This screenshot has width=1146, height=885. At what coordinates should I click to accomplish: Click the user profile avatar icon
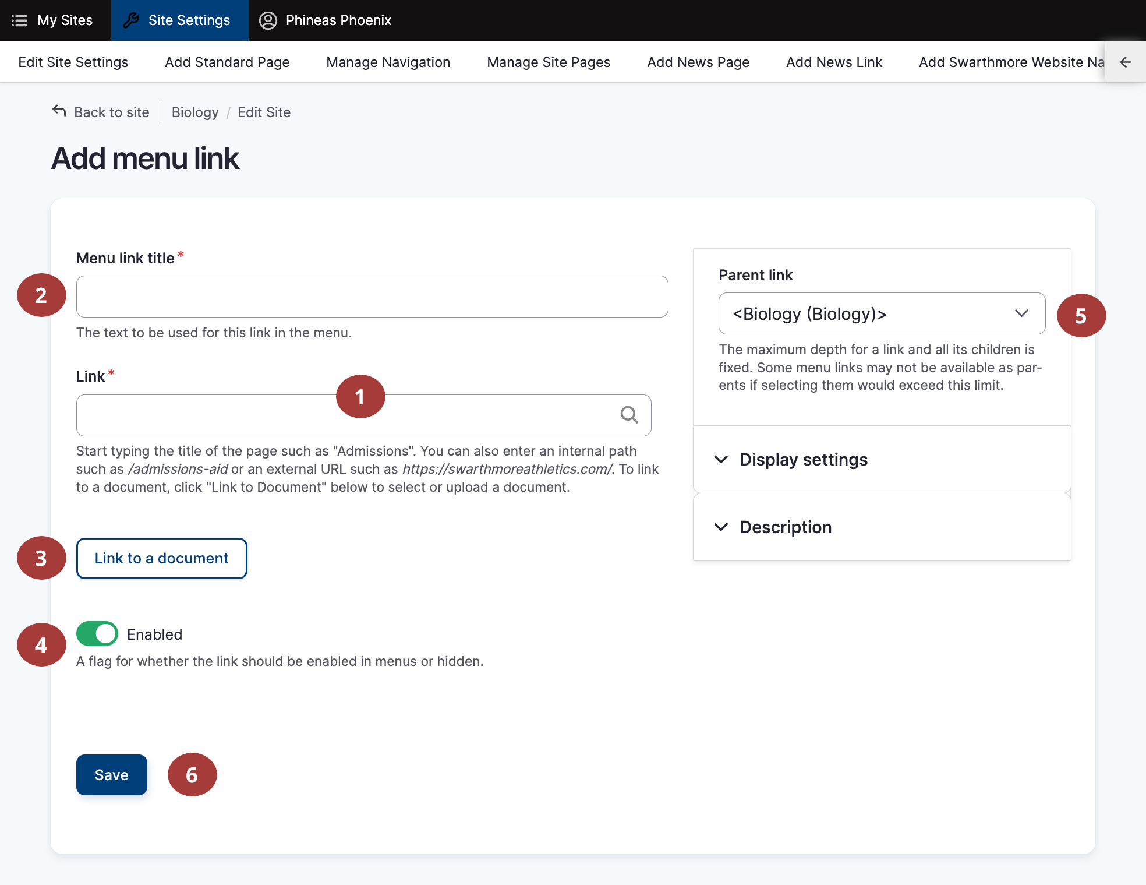[x=268, y=20]
